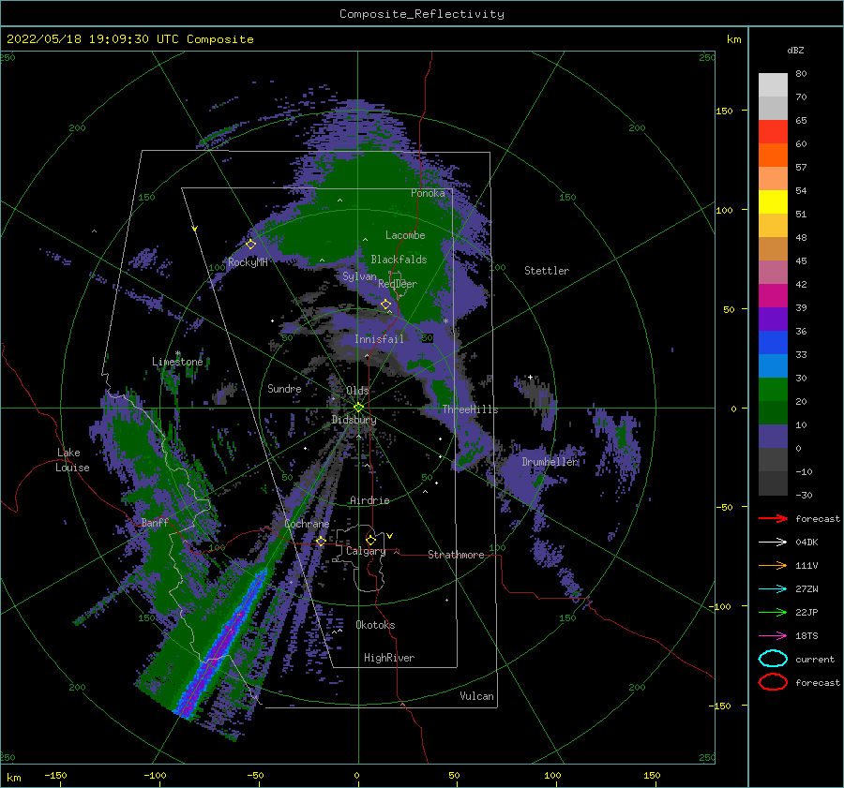Click the Strathmore city label
The height and width of the screenshot is (788, 844).
tap(456, 555)
